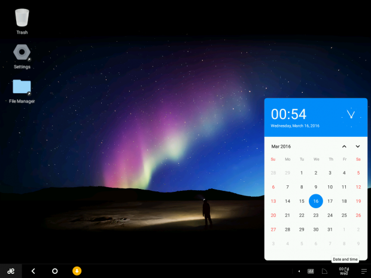Select March 31 in the calendar
Viewport: 371px width, 278px height.
click(330, 230)
